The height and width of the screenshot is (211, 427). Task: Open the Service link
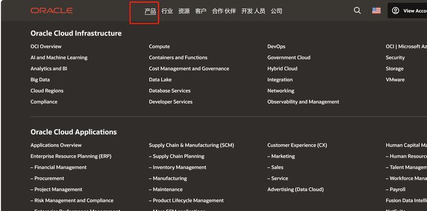(278, 178)
